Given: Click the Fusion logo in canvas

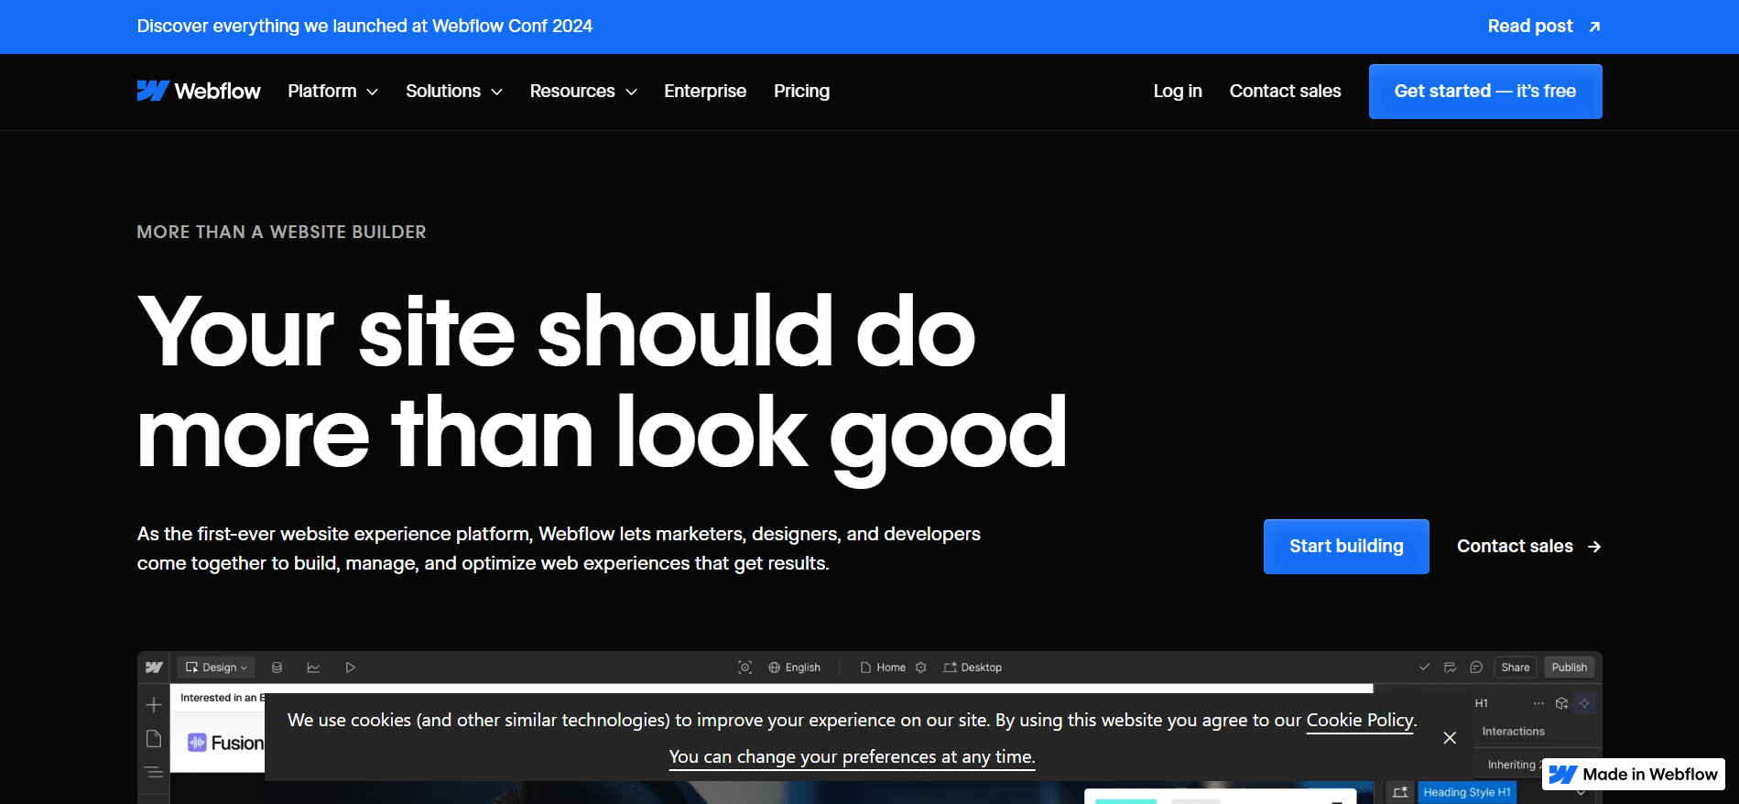Looking at the screenshot, I should click(x=225, y=743).
